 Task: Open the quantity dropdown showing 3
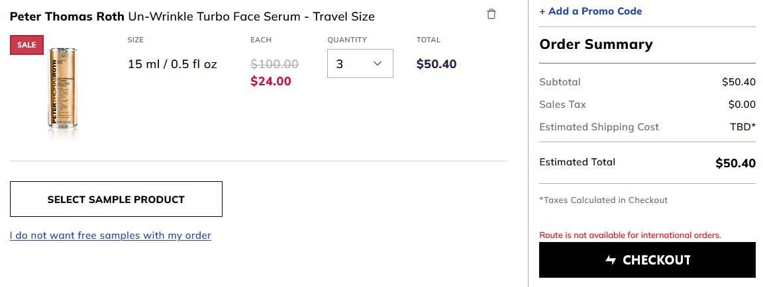360,63
